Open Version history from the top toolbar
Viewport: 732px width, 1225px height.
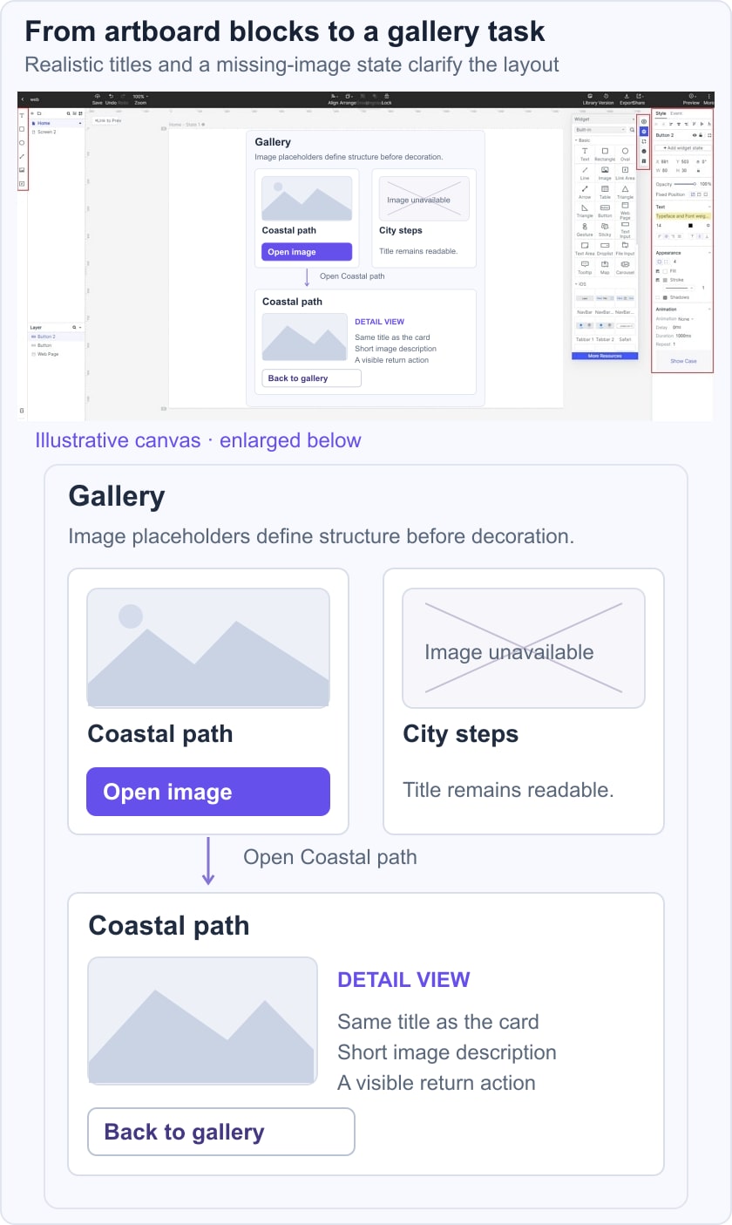point(606,99)
